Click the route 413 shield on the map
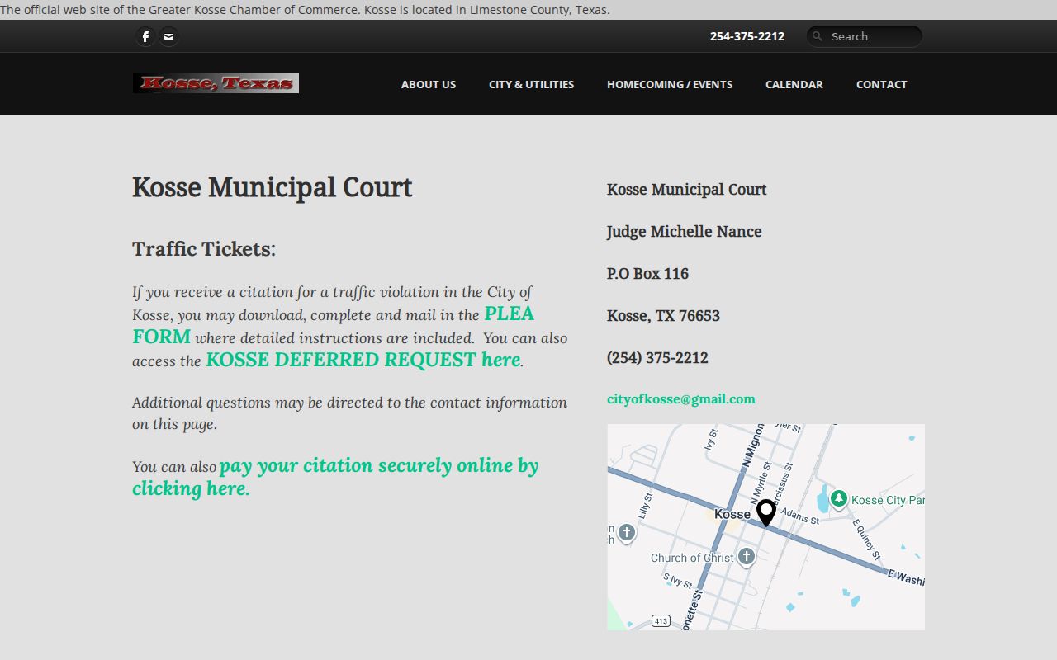This screenshot has height=660, width=1057. 661,620
